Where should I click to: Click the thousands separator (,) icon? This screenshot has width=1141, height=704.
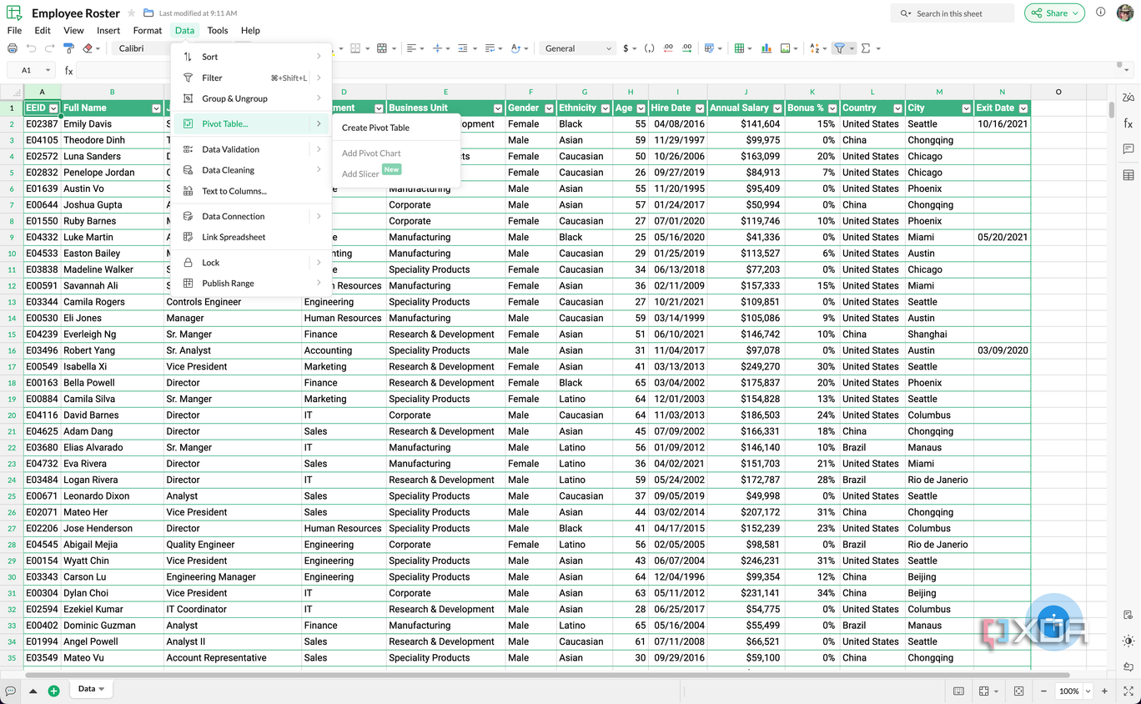click(649, 48)
